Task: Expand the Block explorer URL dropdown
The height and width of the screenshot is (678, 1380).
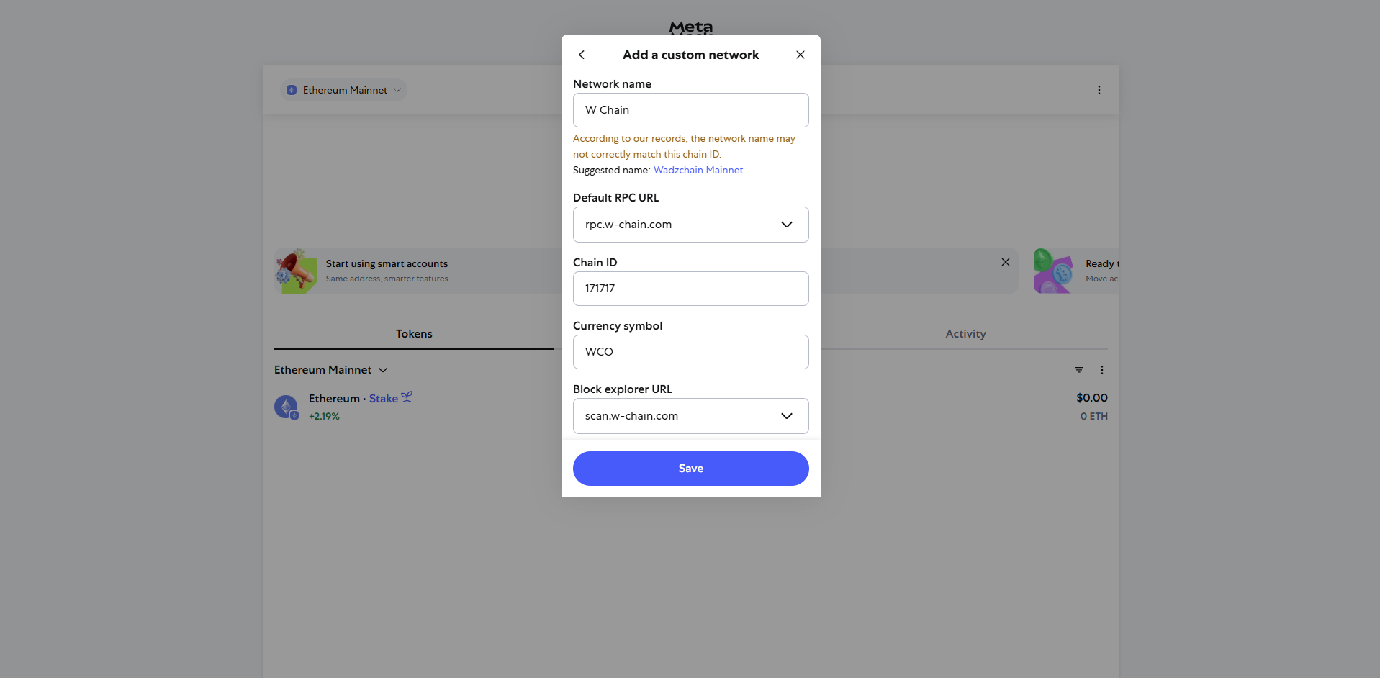Action: click(x=786, y=416)
